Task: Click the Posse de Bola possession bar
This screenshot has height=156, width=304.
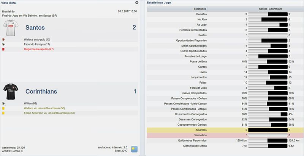Action: (268, 61)
